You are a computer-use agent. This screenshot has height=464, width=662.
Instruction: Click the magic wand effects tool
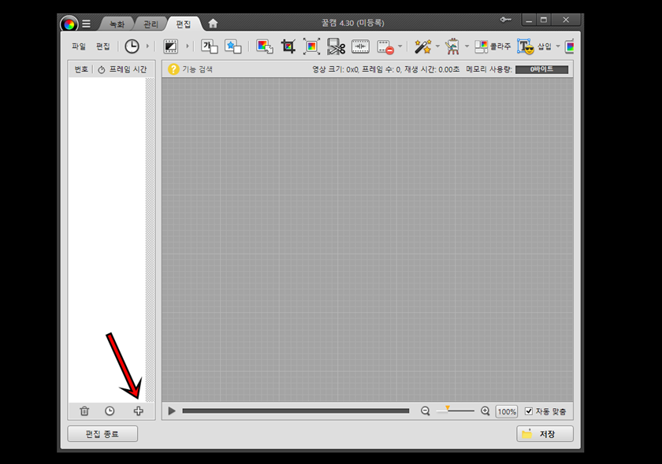tap(422, 46)
